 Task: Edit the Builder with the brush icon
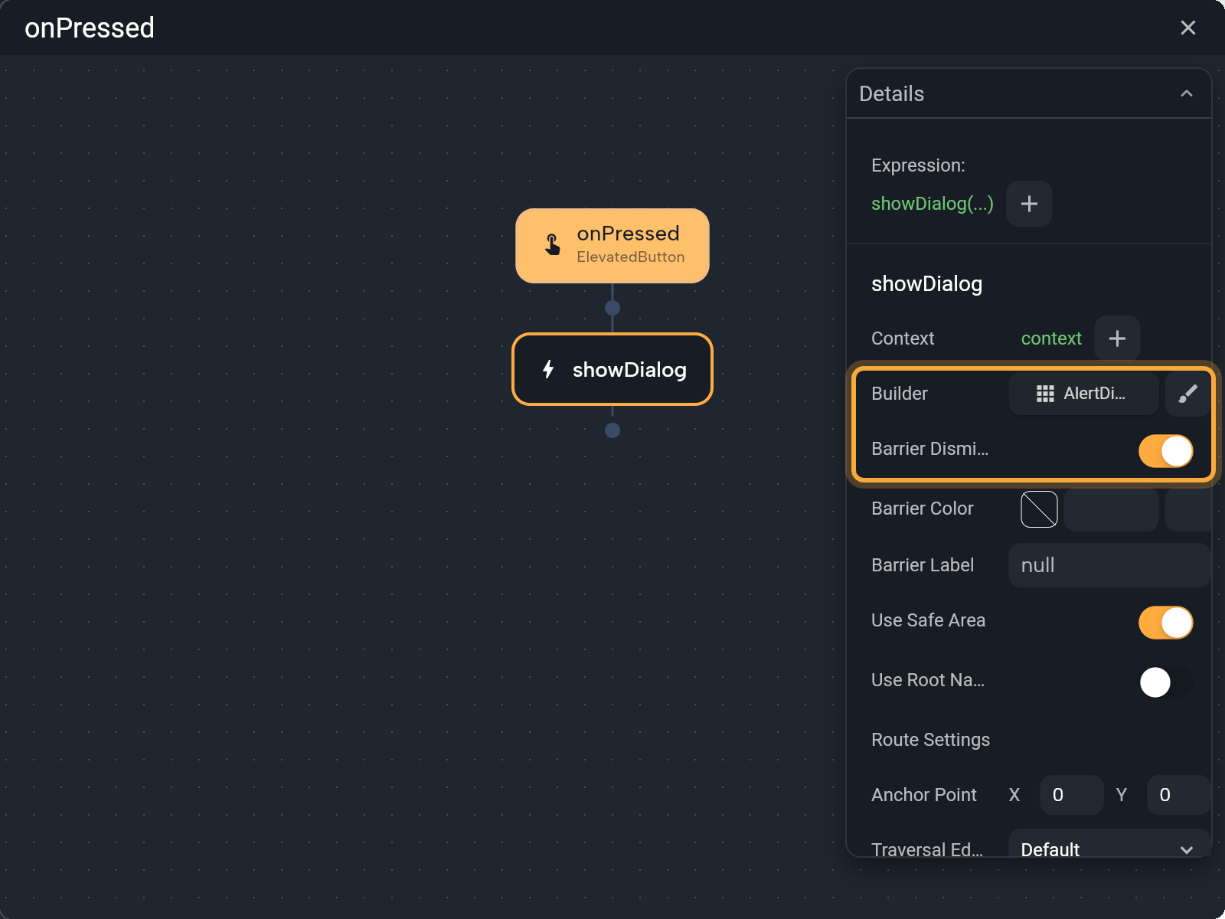1187,394
